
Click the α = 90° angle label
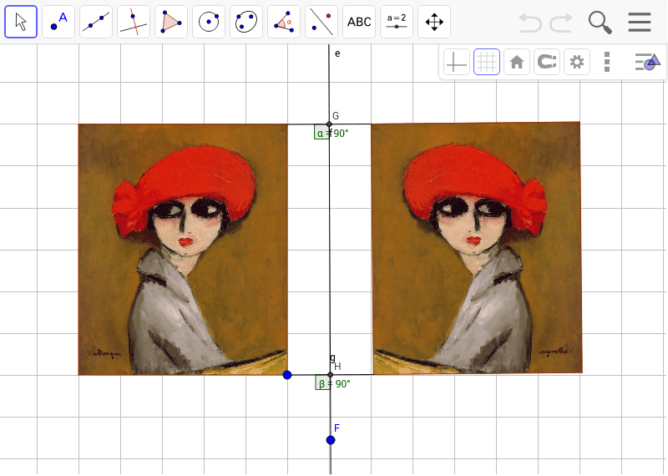pyautogui.click(x=332, y=134)
